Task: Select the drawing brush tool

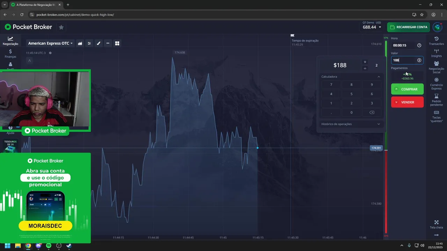Action: pyautogui.click(x=98, y=43)
